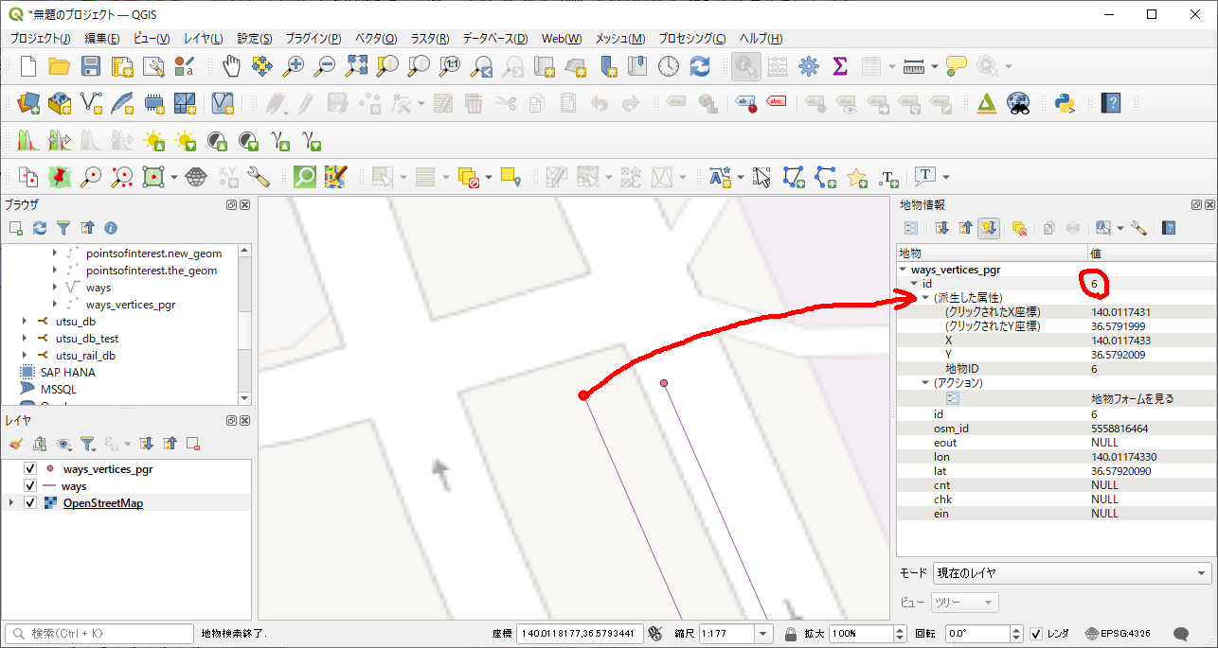
Task: Toggle the ways layer visibility checkbox
Action: point(30,486)
